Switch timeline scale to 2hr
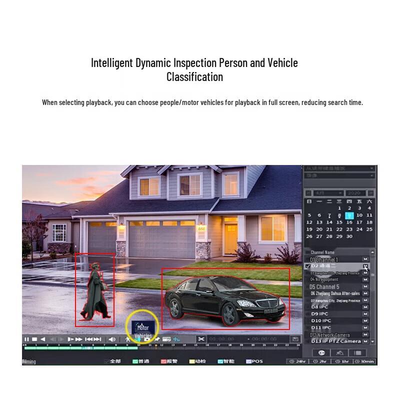This screenshot has height=400, width=400. [x=320, y=361]
